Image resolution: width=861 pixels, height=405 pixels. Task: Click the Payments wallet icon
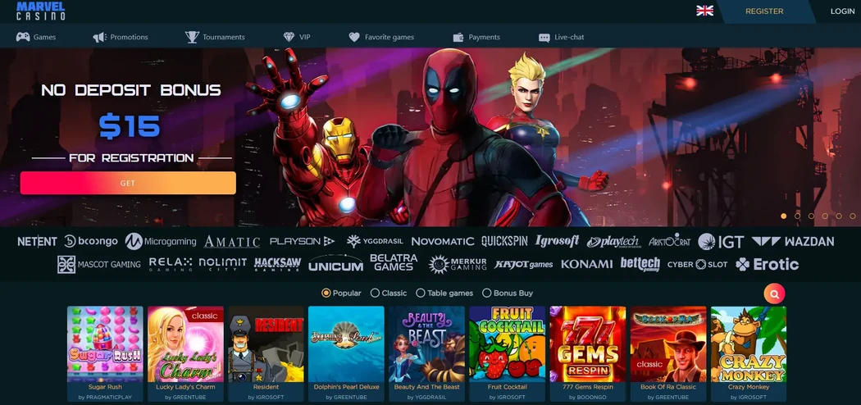(x=458, y=38)
